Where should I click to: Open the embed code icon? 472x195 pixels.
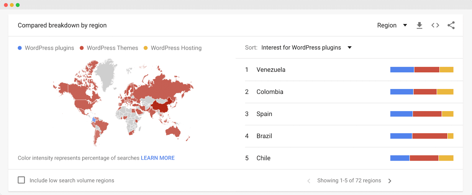coord(435,25)
